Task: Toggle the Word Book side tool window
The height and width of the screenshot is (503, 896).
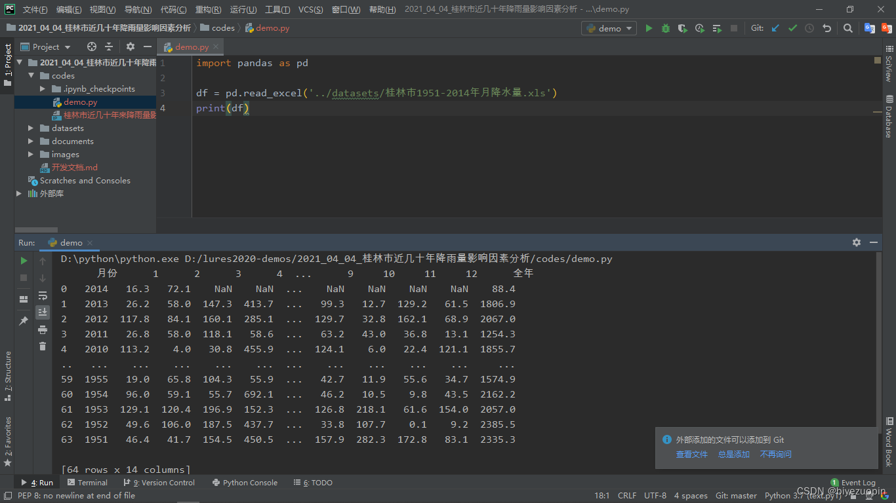Action: click(889, 441)
